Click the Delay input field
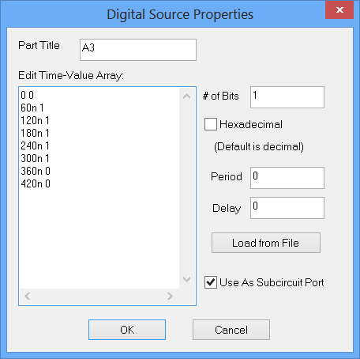Viewport: 360px width, 359px height. 287,208
